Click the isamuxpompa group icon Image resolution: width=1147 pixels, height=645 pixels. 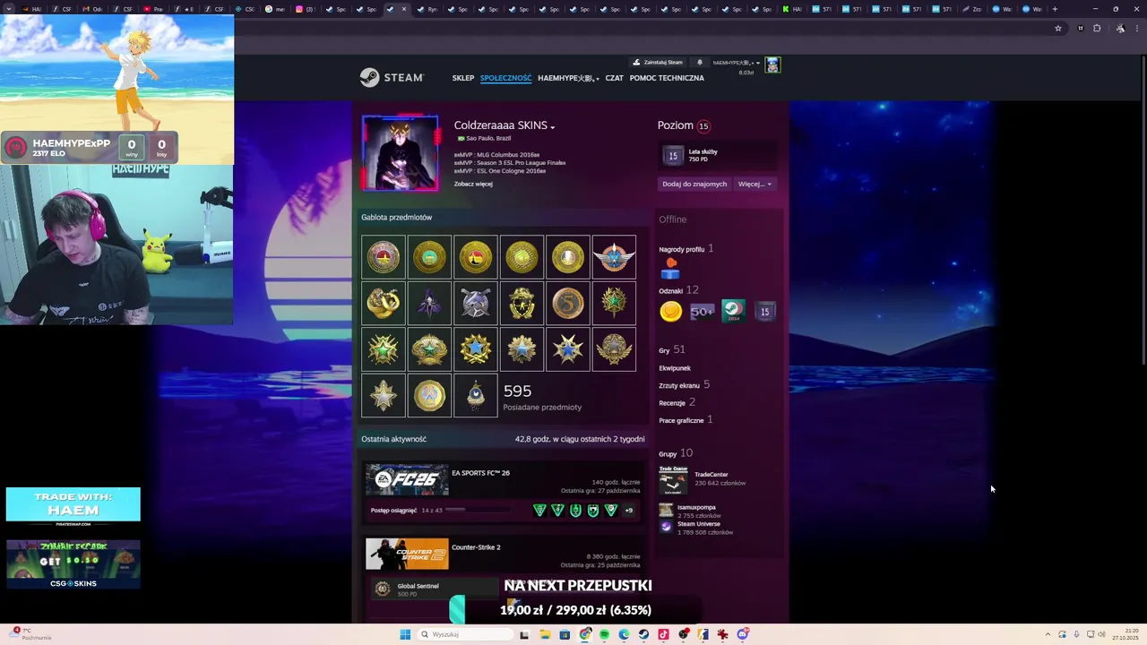click(x=666, y=510)
